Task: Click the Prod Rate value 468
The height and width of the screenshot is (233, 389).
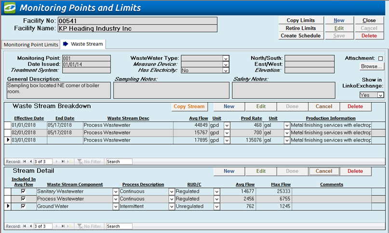Action: click(x=247, y=125)
